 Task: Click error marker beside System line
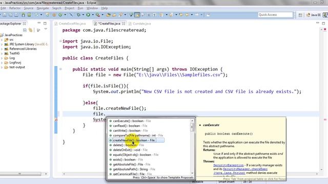click(56, 120)
